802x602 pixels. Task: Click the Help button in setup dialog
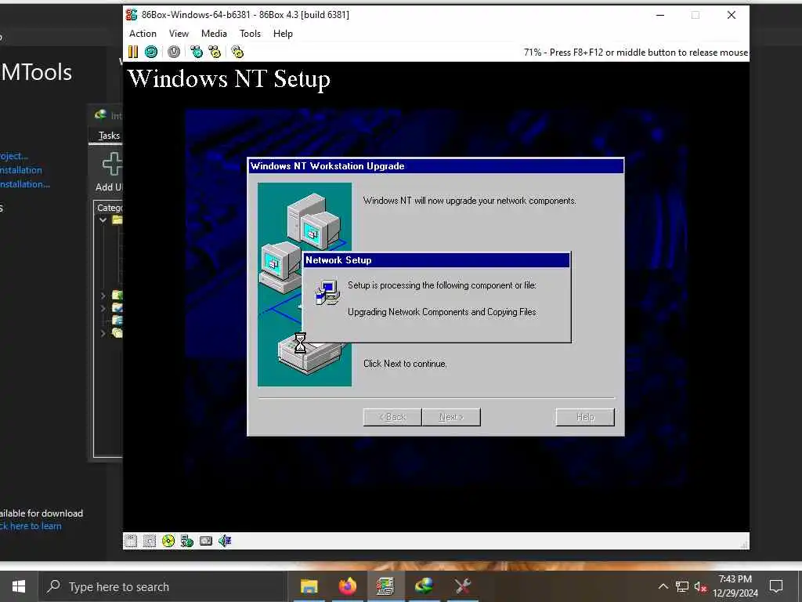click(585, 417)
